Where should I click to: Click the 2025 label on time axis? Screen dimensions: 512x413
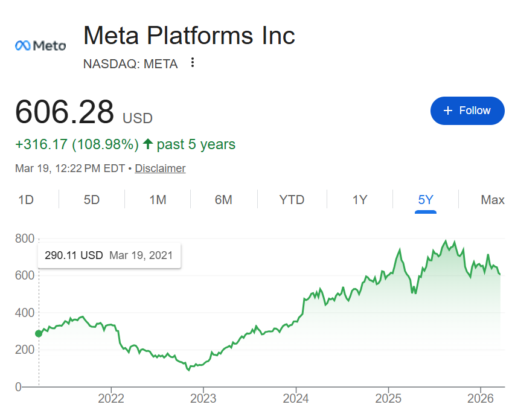[388, 400]
